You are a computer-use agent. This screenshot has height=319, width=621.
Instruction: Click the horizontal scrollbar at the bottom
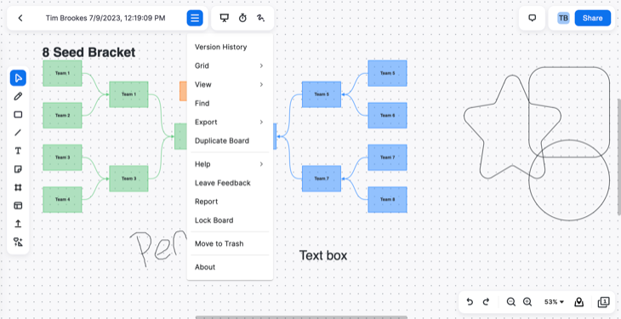click(301, 317)
